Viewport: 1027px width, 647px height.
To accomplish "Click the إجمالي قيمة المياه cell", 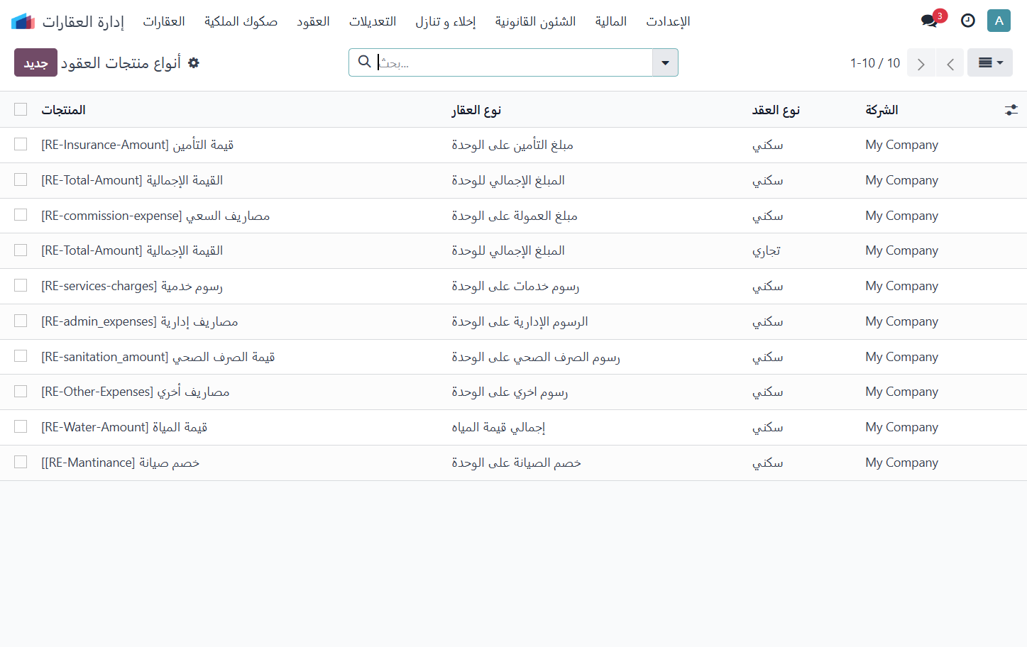I will [x=498, y=427].
